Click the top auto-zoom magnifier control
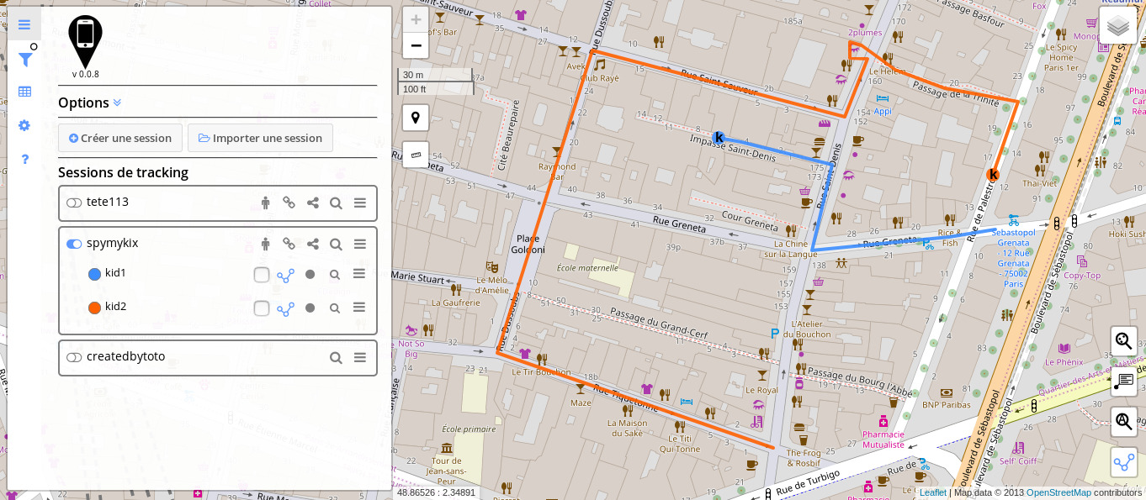The width and height of the screenshot is (1146, 500). 1124,341
